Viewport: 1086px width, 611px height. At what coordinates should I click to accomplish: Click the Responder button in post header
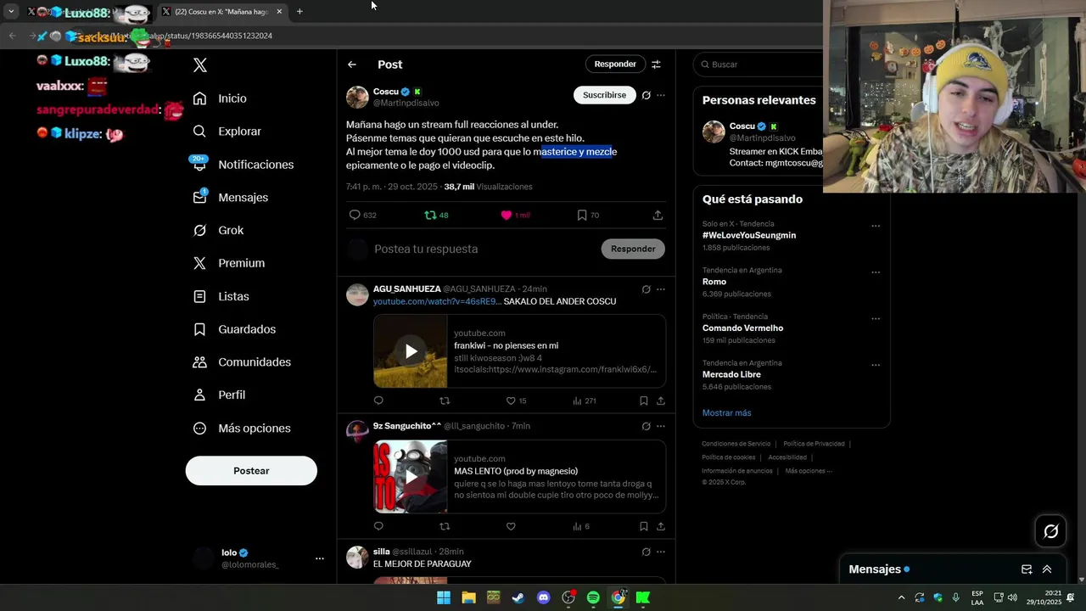615,64
